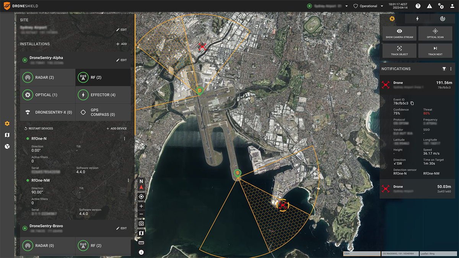Switch to the effector lightning tab

(417, 18)
